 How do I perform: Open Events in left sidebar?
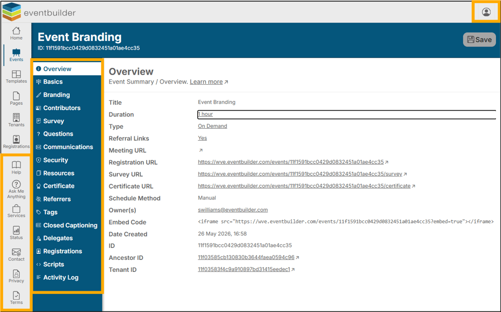(17, 55)
